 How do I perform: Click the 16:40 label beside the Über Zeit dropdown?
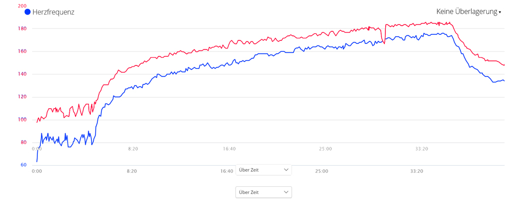227,171
